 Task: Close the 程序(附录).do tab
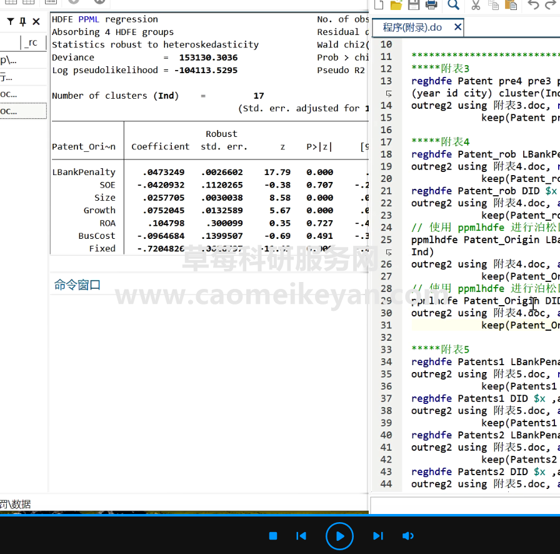point(458,27)
